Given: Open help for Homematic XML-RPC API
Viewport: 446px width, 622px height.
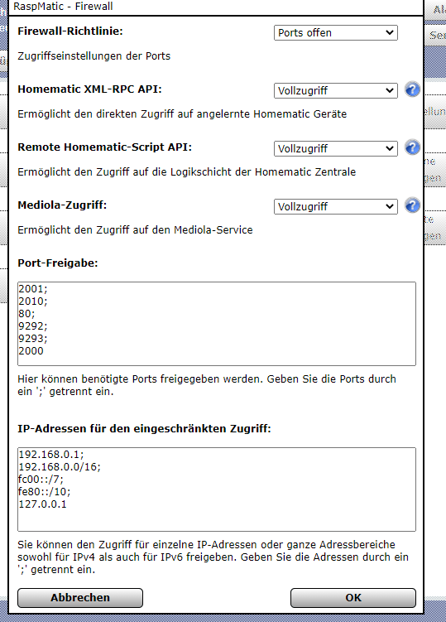Looking at the screenshot, I should click(x=412, y=89).
